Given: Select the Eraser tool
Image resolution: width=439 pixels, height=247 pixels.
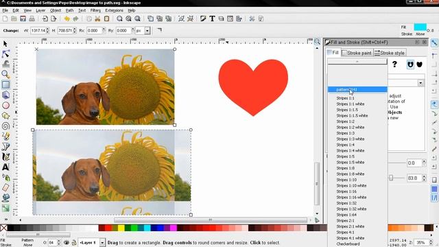Looking at the screenshot, I should [5, 187].
